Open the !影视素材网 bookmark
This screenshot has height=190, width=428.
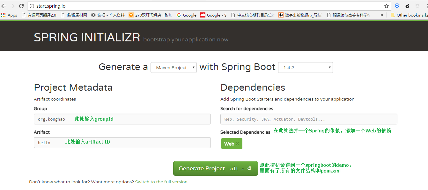pos(74,15)
